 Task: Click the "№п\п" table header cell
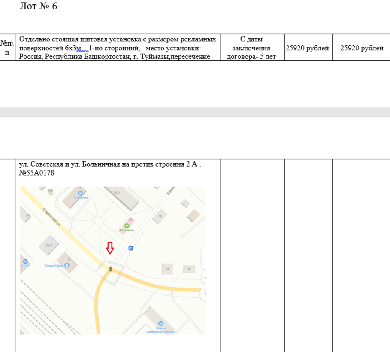tap(7, 47)
